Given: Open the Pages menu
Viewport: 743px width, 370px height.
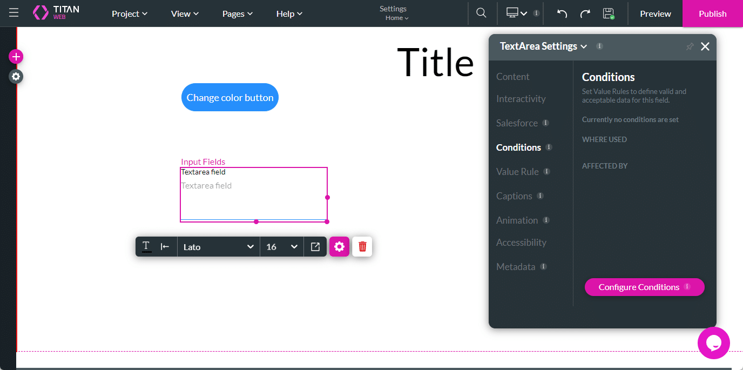Looking at the screenshot, I should [x=237, y=14].
